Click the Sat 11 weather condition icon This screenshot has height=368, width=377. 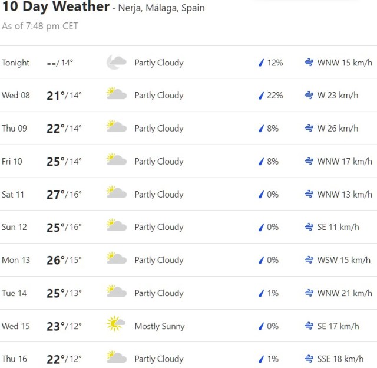click(x=116, y=194)
